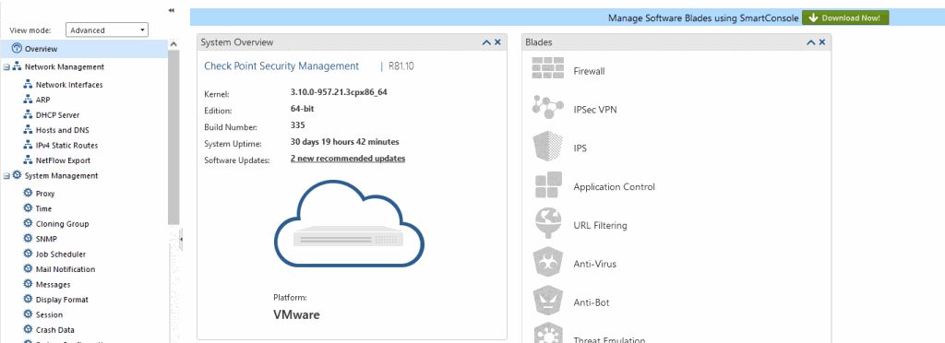Viewport: 945px width, 343px height.
Task: Open the 2 new recommended updates link
Action: click(348, 159)
